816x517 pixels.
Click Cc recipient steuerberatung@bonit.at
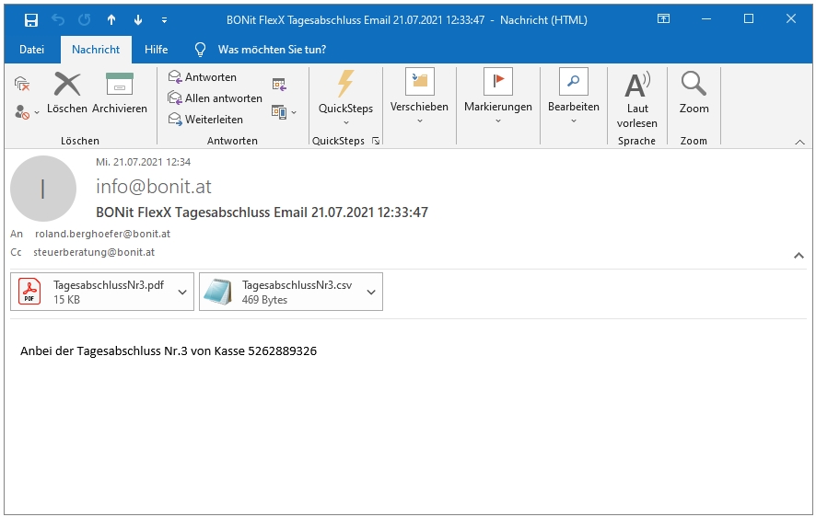coord(94,252)
